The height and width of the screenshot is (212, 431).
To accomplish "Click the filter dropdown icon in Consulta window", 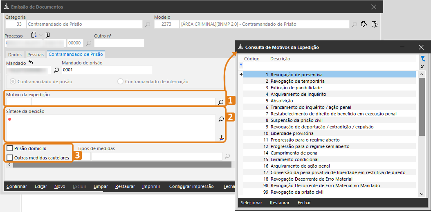I will [423, 58].
